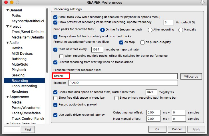Screen dimensions: 209x136
Task: Open Loop Recording settings
Action: coord(24,86)
